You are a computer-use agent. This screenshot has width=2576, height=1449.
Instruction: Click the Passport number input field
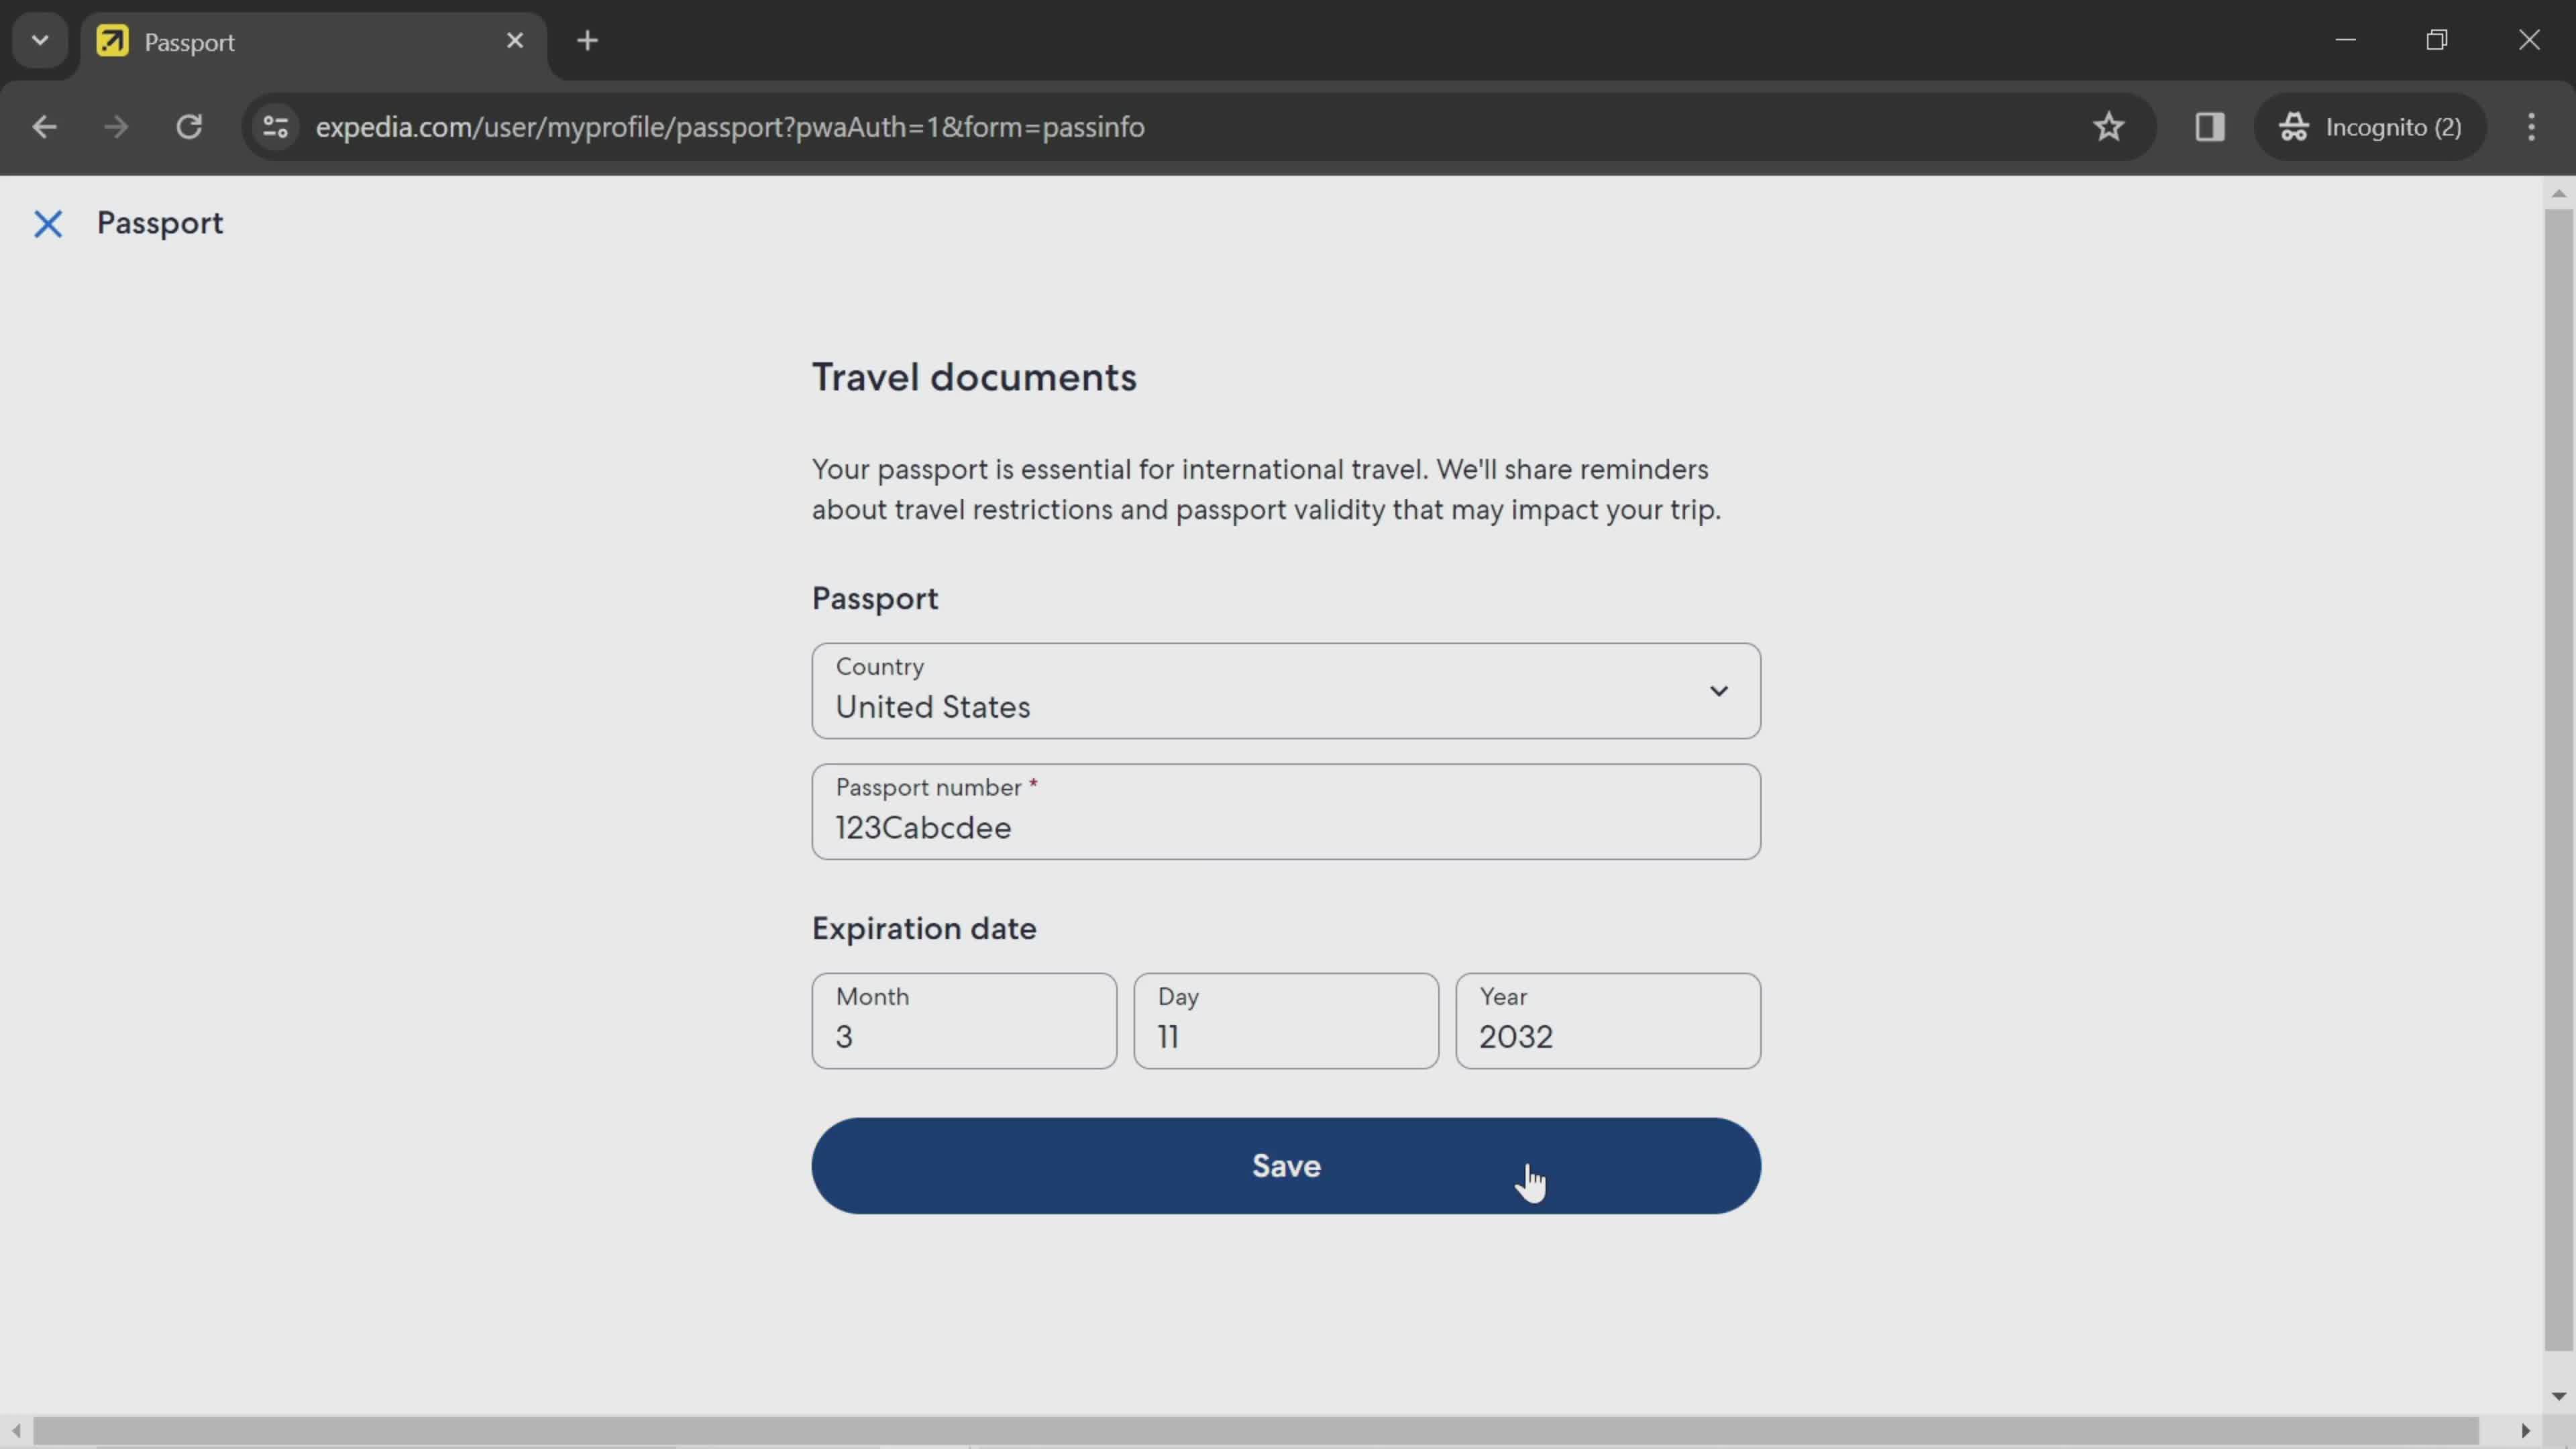[x=1286, y=812]
